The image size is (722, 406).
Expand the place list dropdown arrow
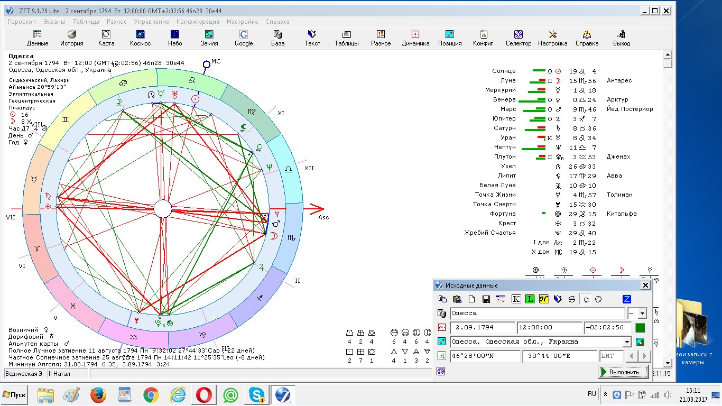pyautogui.click(x=627, y=342)
